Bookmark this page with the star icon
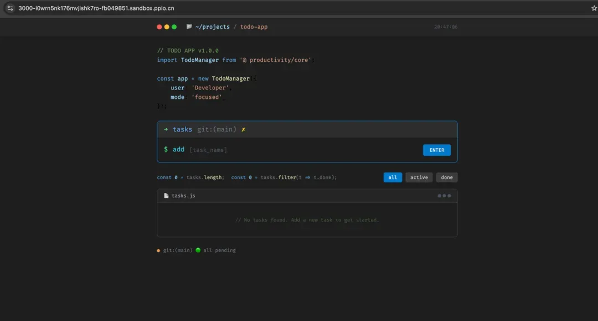Viewport: 598px width, 321px height. tap(594, 8)
